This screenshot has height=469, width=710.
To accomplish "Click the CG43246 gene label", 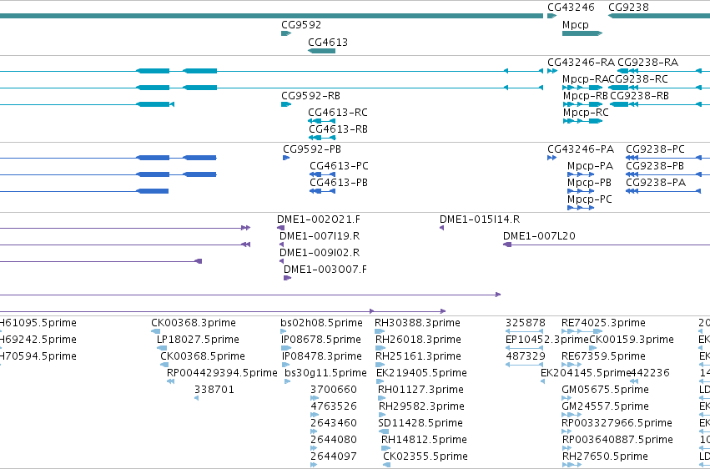I will pyautogui.click(x=570, y=8).
